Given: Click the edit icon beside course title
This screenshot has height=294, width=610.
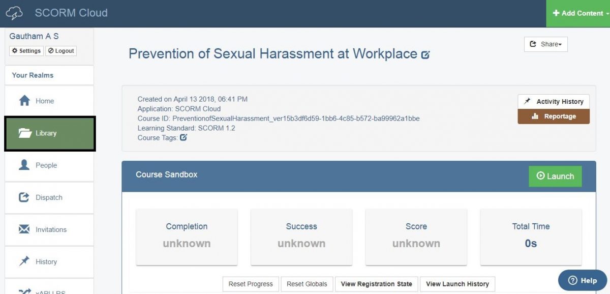Looking at the screenshot, I should coord(425,54).
